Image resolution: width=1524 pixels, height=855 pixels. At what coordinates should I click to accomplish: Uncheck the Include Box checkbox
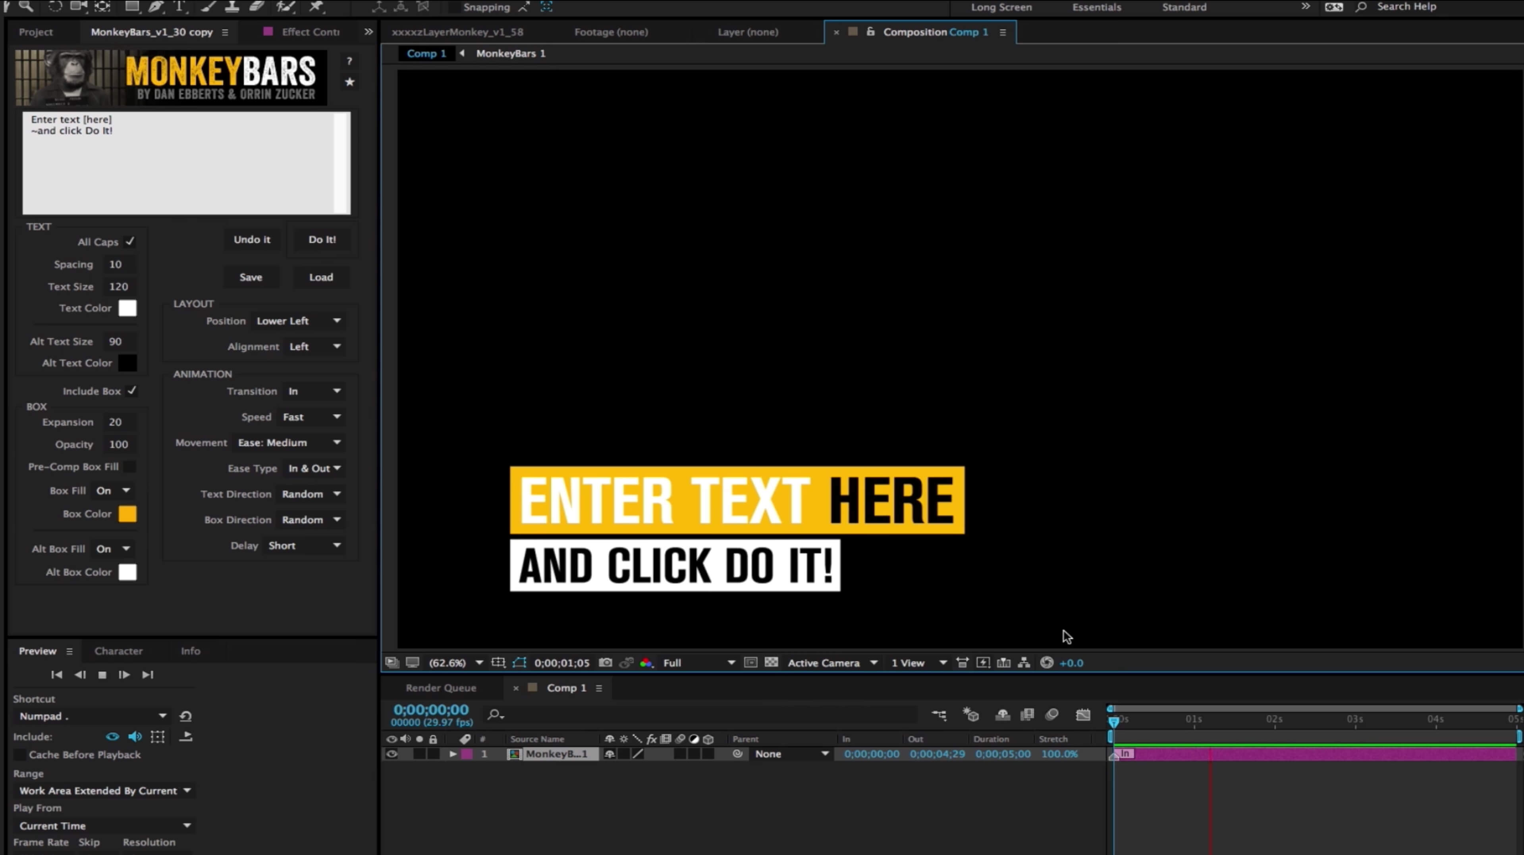pos(131,391)
